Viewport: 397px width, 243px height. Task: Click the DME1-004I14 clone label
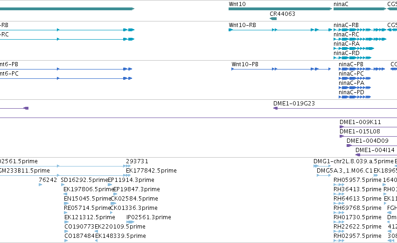(375, 150)
